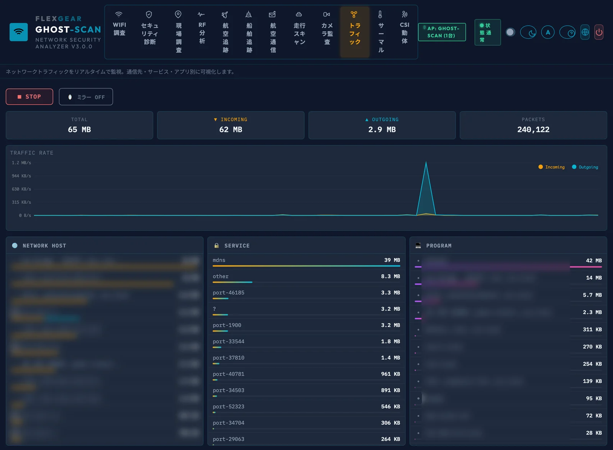Stop traffic capture with STOP button
This screenshot has height=450, width=613.
point(30,97)
